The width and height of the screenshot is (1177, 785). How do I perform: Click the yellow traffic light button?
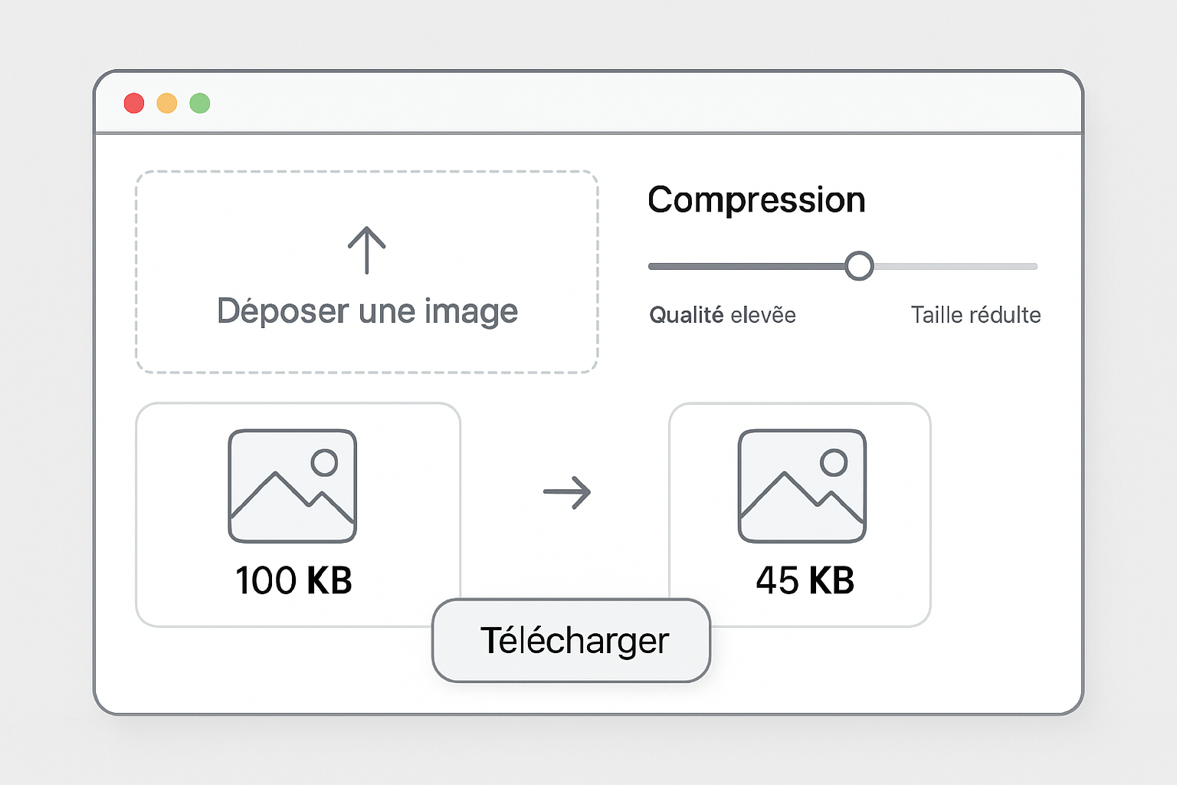coord(167,103)
